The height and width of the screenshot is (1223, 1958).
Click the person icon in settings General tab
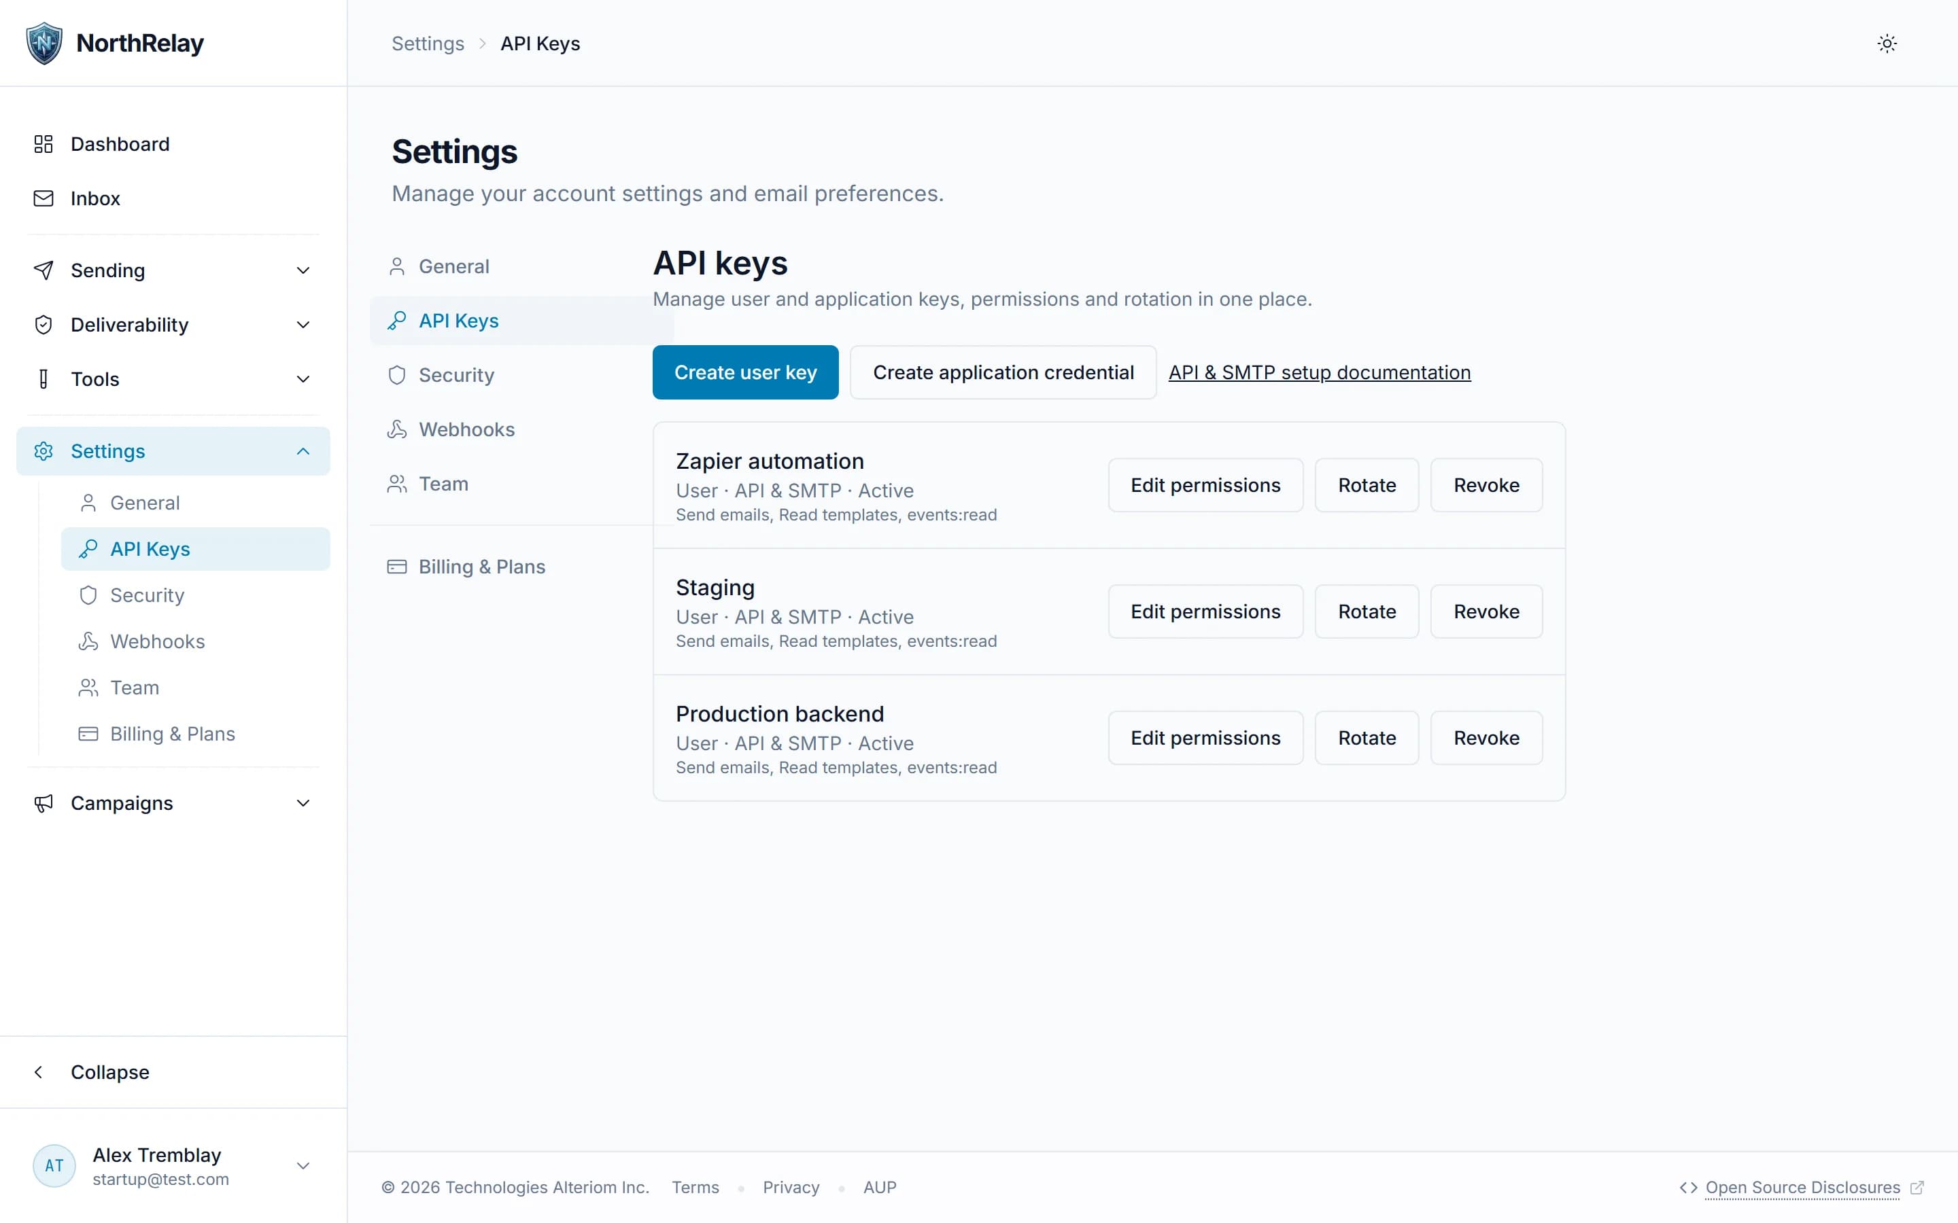point(396,266)
